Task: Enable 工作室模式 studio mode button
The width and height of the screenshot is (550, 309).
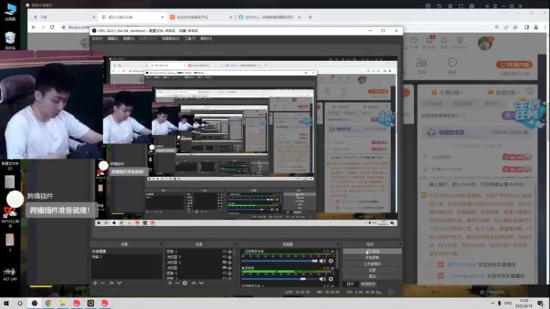Action: pyautogui.click(x=372, y=264)
